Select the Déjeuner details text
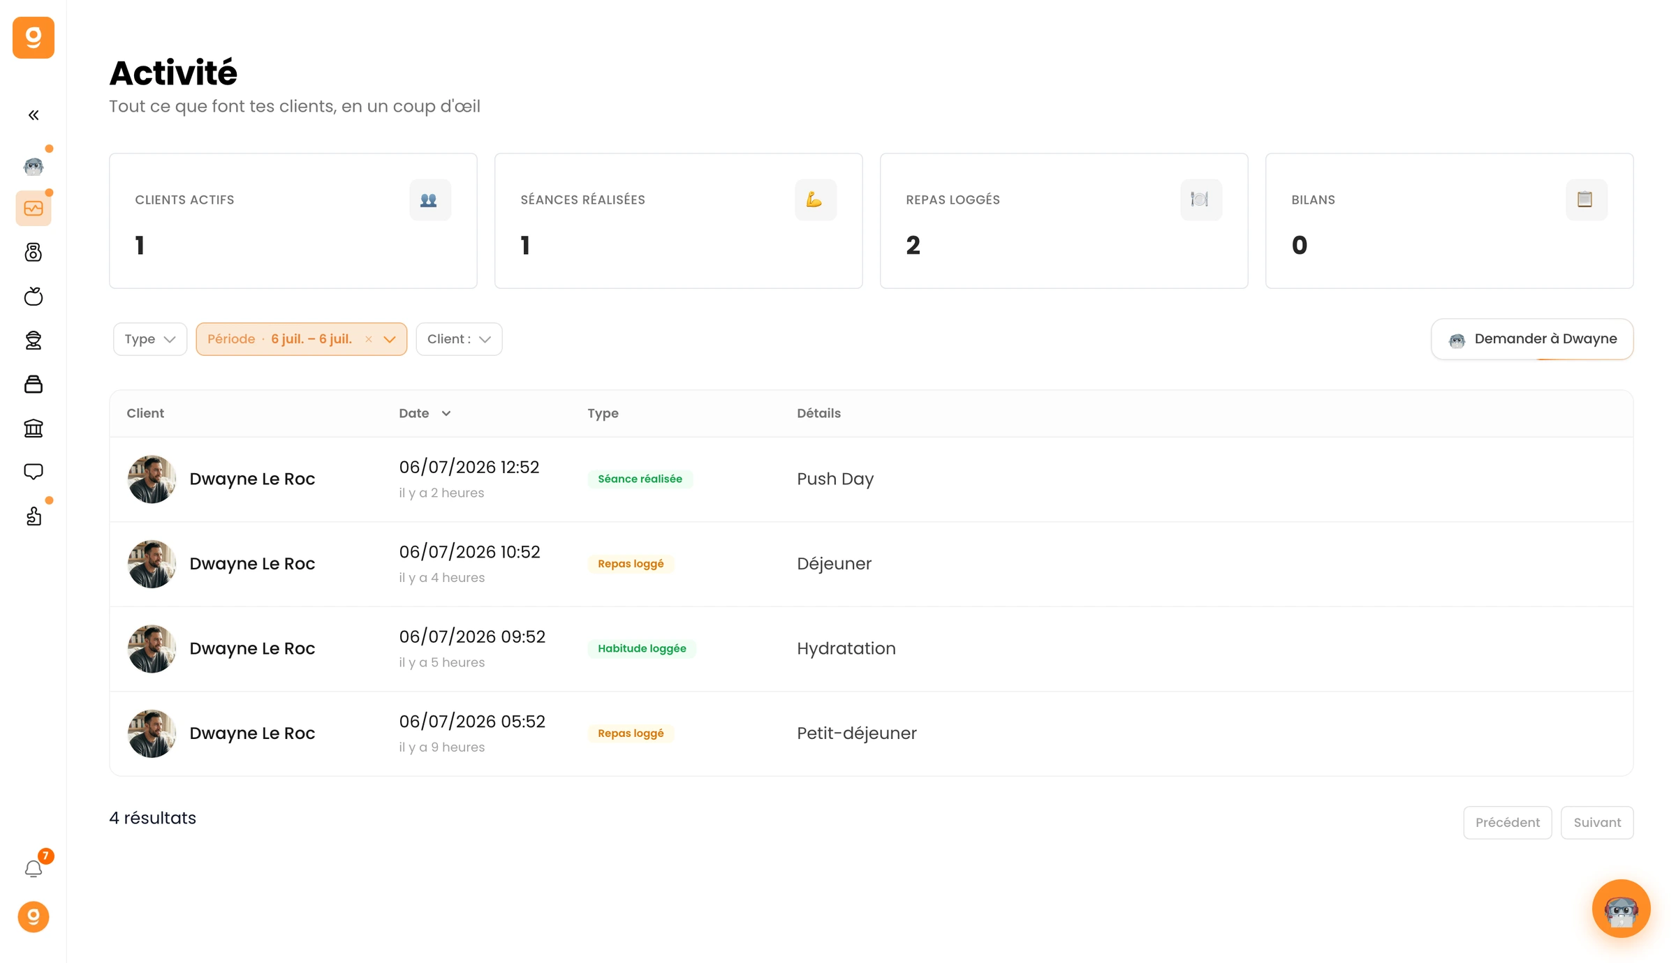 pos(834,564)
